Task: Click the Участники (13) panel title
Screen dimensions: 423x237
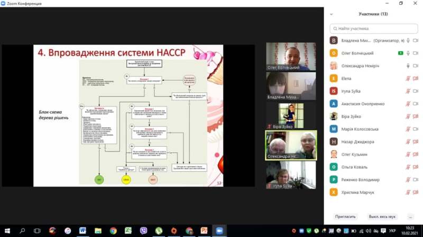Action: (x=373, y=14)
